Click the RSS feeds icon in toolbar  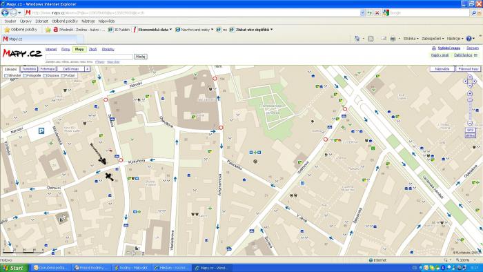click(x=371, y=39)
